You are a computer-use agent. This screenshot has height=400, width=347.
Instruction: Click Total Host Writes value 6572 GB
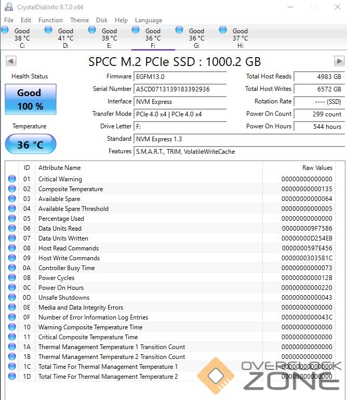[319, 89]
